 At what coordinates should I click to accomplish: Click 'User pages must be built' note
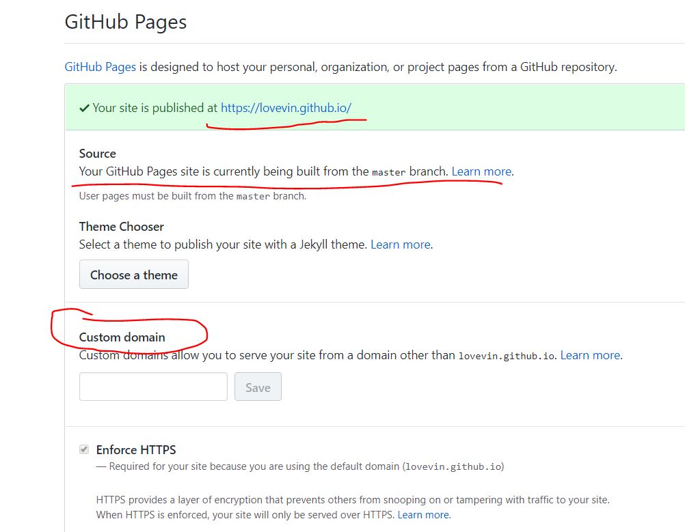pos(193,196)
